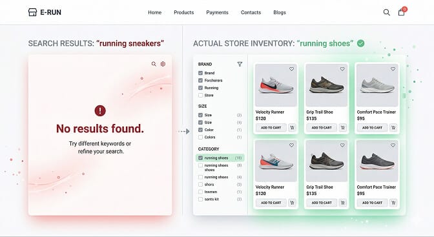Image resolution: width=434 pixels, height=237 pixels.
Task: Check the Colors filter checkbox
Action: (200, 137)
